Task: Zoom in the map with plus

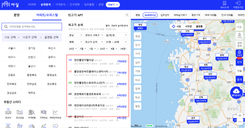Action: click(x=240, y=115)
